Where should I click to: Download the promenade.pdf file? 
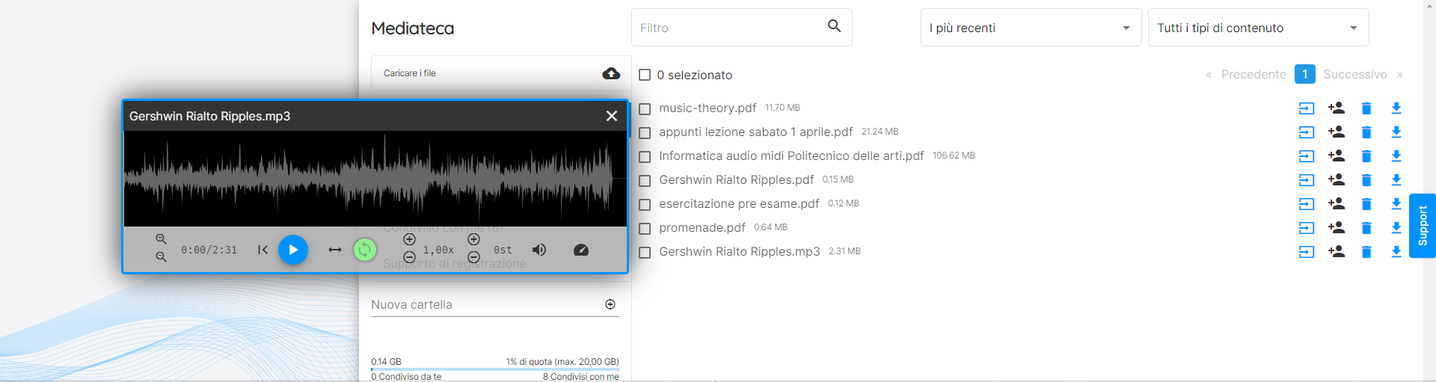[1396, 228]
